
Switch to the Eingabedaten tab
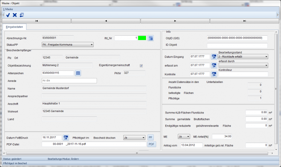(x=14, y=27)
